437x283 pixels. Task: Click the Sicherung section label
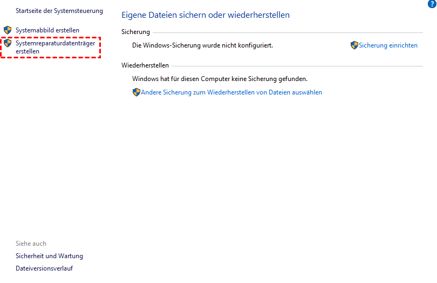tap(135, 32)
